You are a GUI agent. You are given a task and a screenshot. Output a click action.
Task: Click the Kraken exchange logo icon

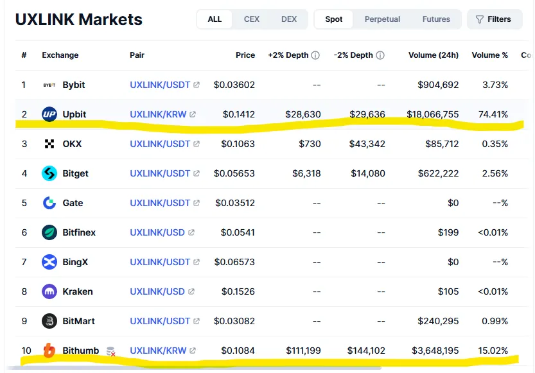coord(49,291)
